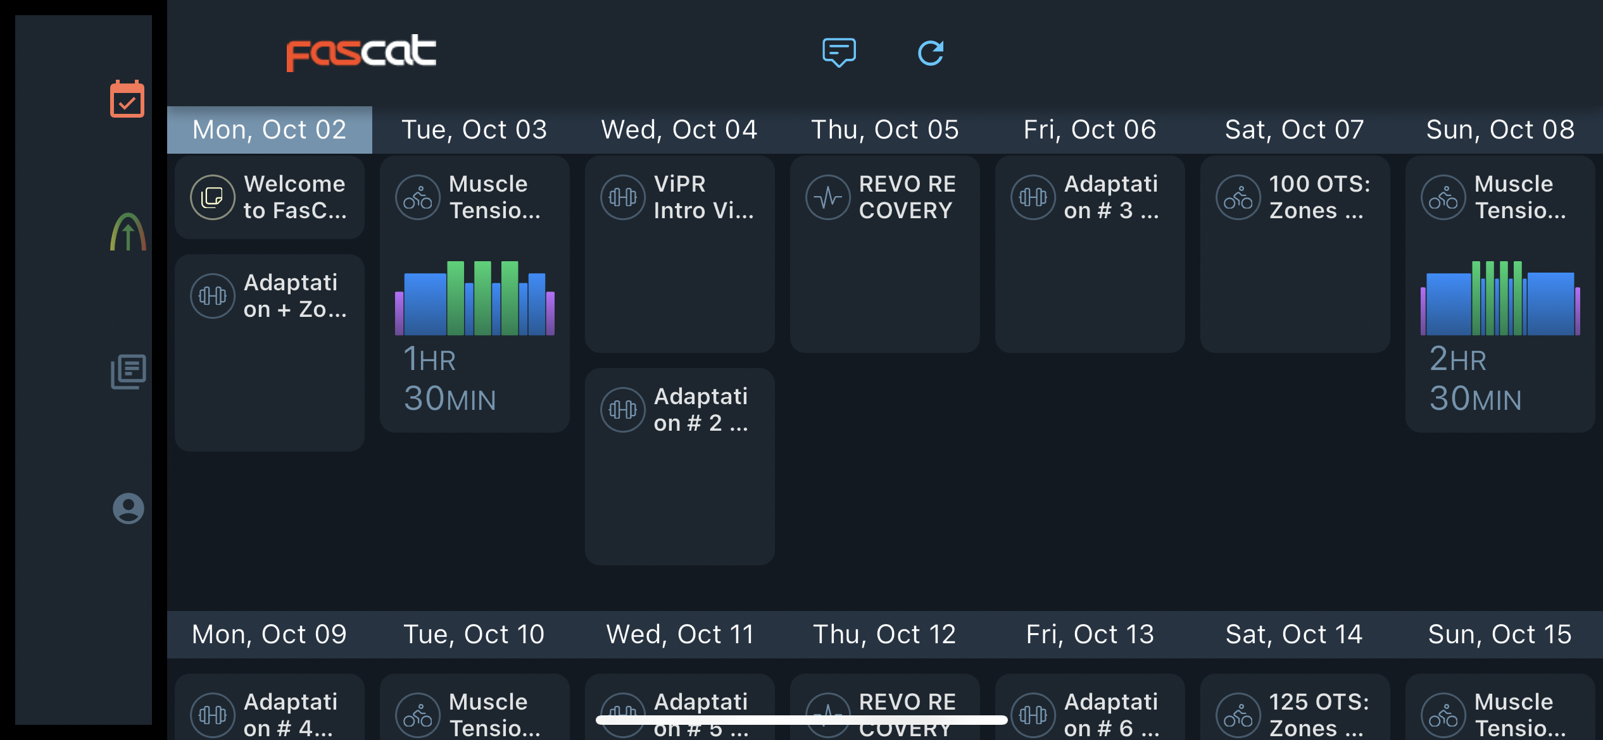Click Tuesday Muscle Tension interval chart
1603x740 pixels.
point(475,297)
